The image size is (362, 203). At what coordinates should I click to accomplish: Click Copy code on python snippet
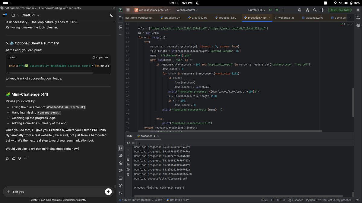[100, 57]
